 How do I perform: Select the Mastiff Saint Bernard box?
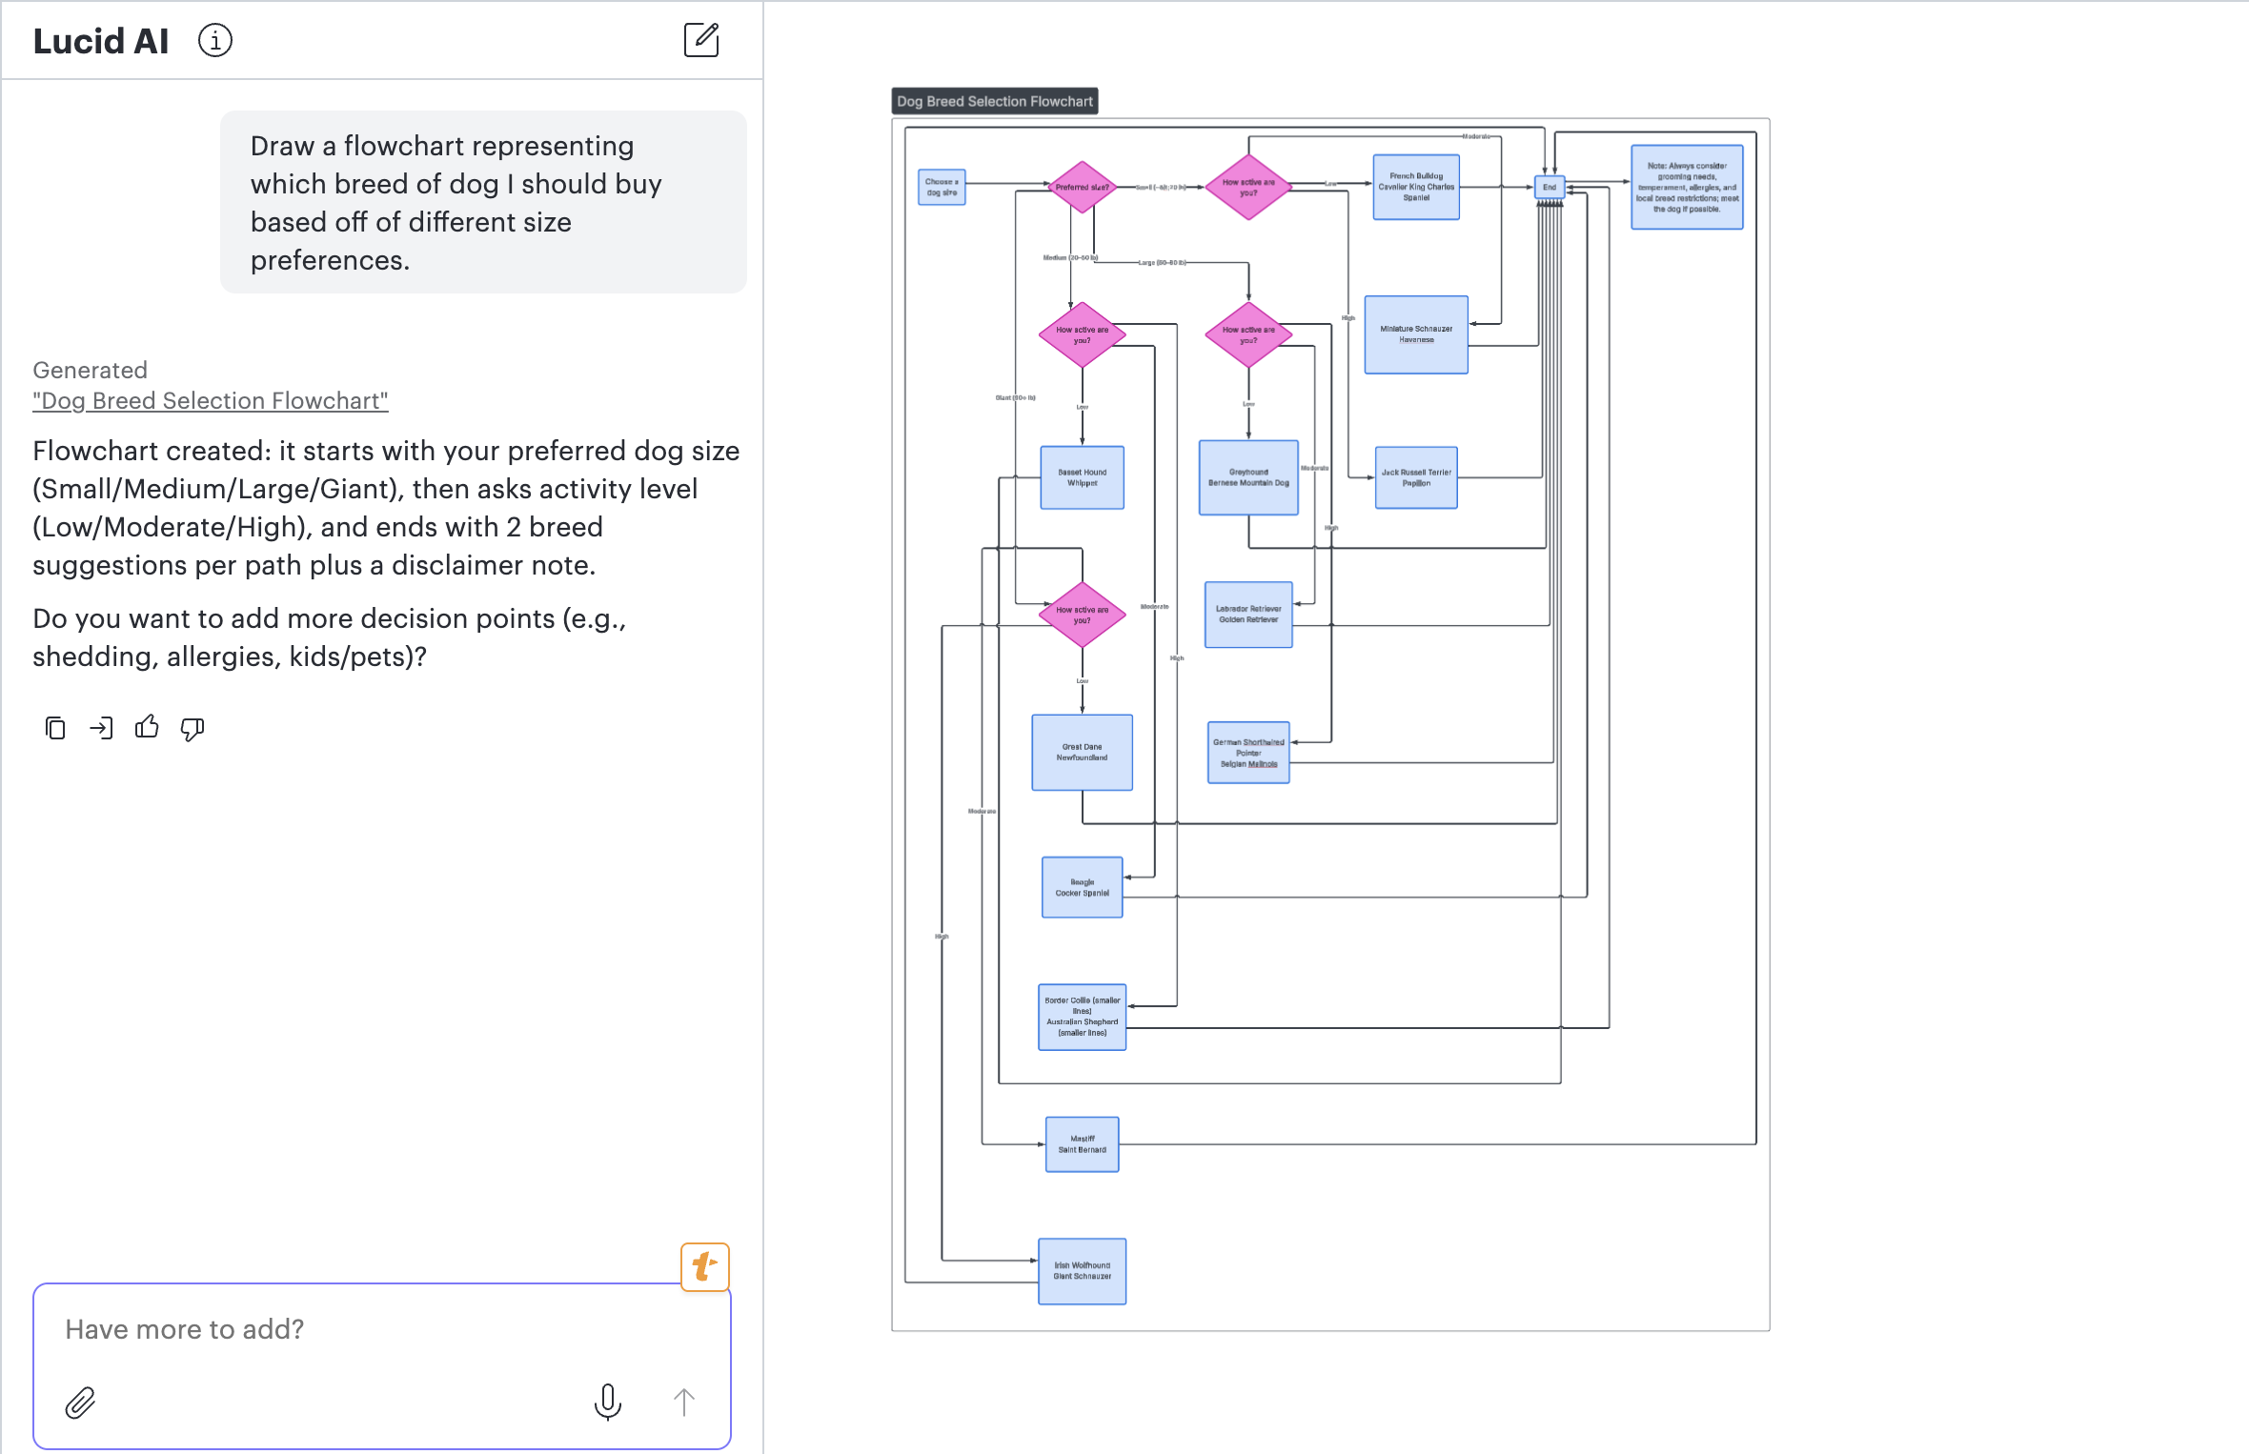tap(1082, 1144)
